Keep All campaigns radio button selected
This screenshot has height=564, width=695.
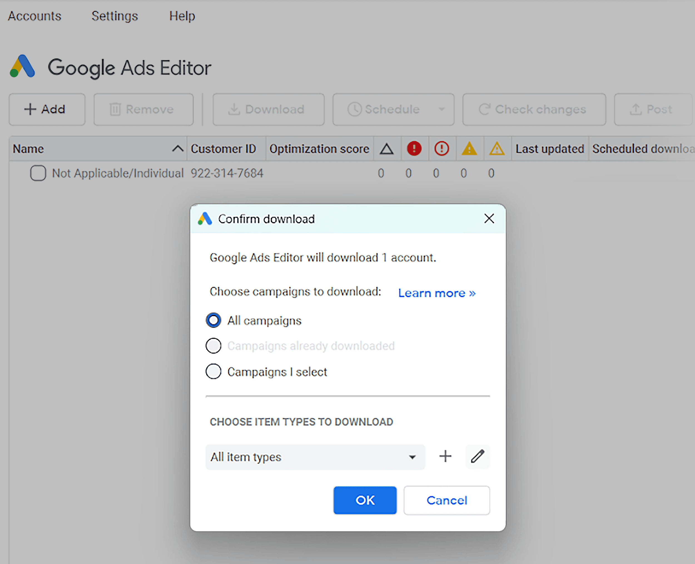(214, 320)
